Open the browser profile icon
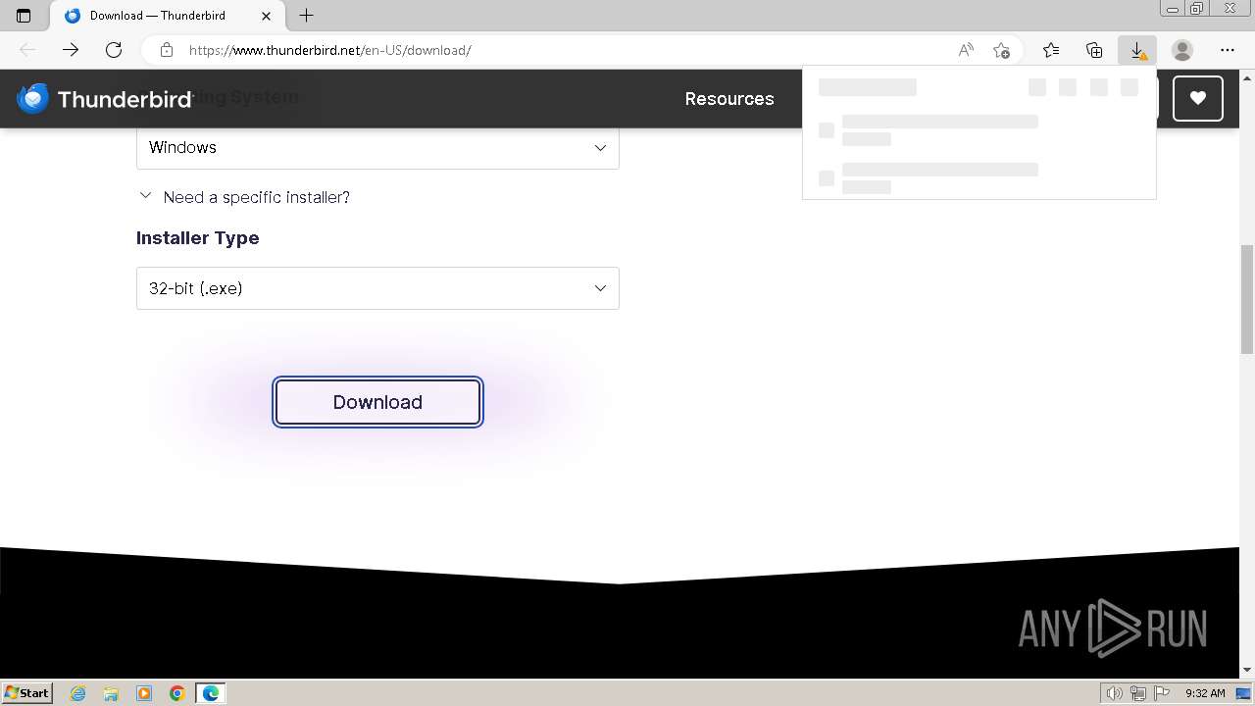Viewport: 1255px width, 706px height. coord(1182,50)
